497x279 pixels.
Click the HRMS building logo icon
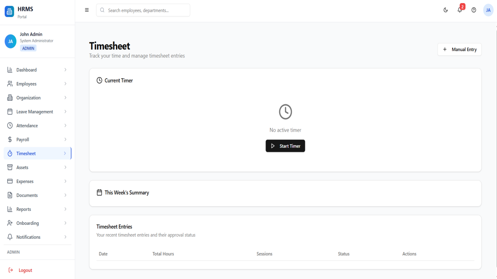click(x=9, y=12)
